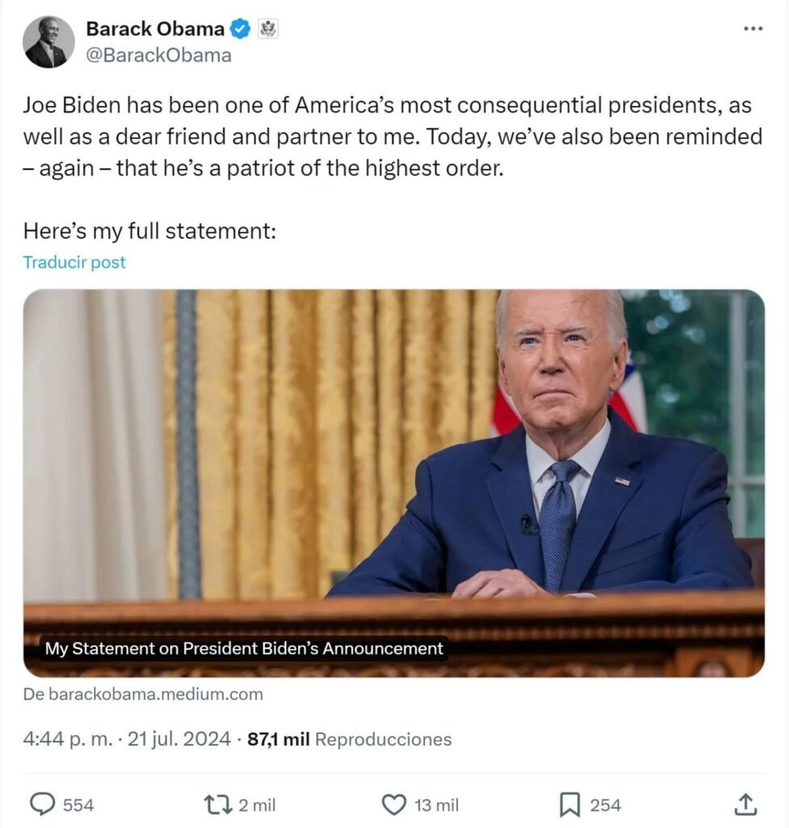The height and width of the screenshot is (828, 789).
Task: Click the government seal badge icon
Action: click(268, 29)
